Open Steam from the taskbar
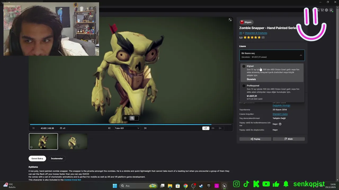This screenshot has width=339, height=190. [201, 186]
